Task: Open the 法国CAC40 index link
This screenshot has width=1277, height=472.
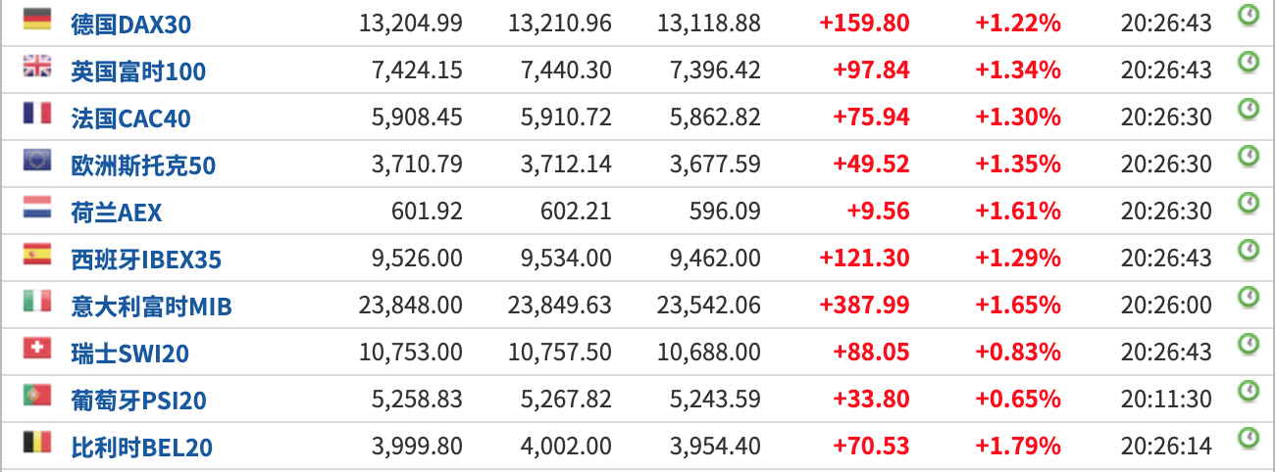Action: [130, 118]
